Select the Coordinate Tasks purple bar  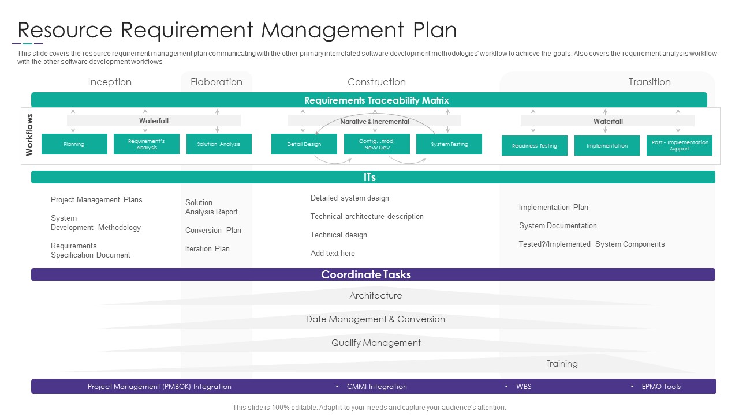click(x=373, y=274)
